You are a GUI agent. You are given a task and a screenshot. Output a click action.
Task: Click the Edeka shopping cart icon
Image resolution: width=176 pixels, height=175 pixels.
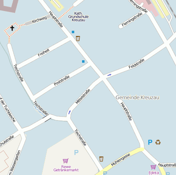pos(153,167)
